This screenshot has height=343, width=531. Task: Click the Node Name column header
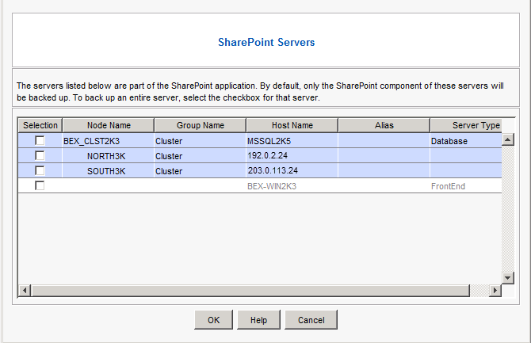pos(109,125)
